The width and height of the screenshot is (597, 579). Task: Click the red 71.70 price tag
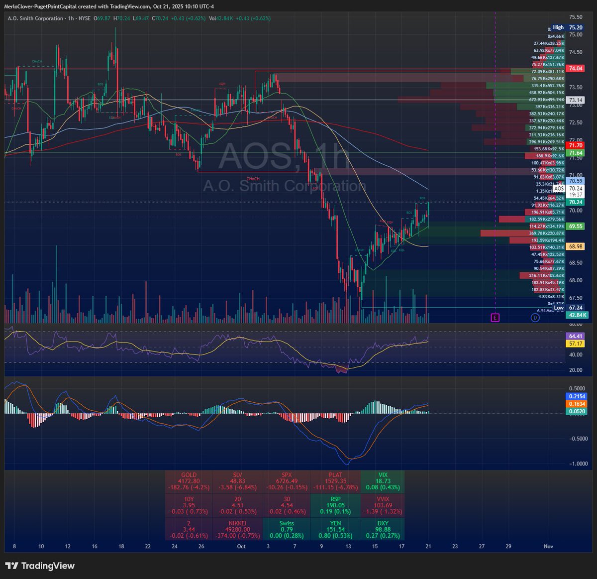pos(576,145)
